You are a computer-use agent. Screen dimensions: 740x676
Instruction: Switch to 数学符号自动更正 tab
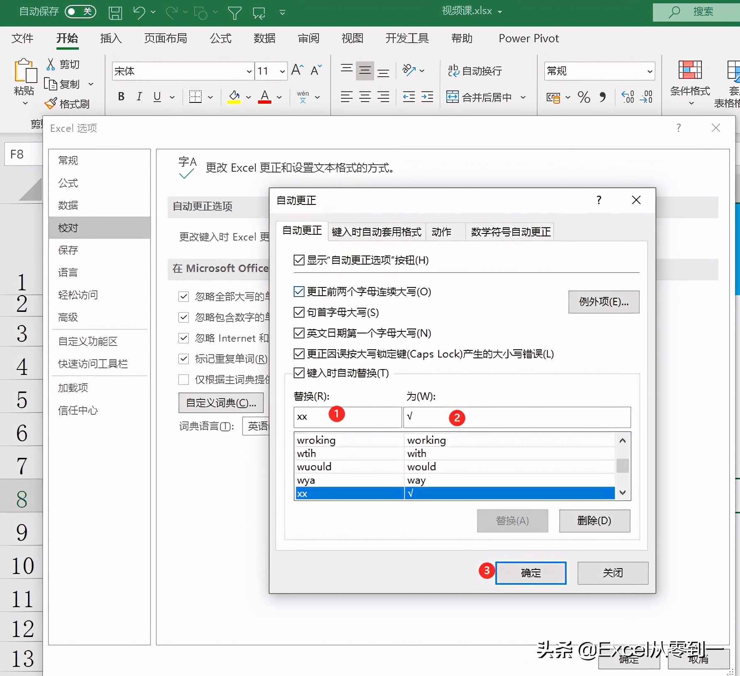(511, 232)
